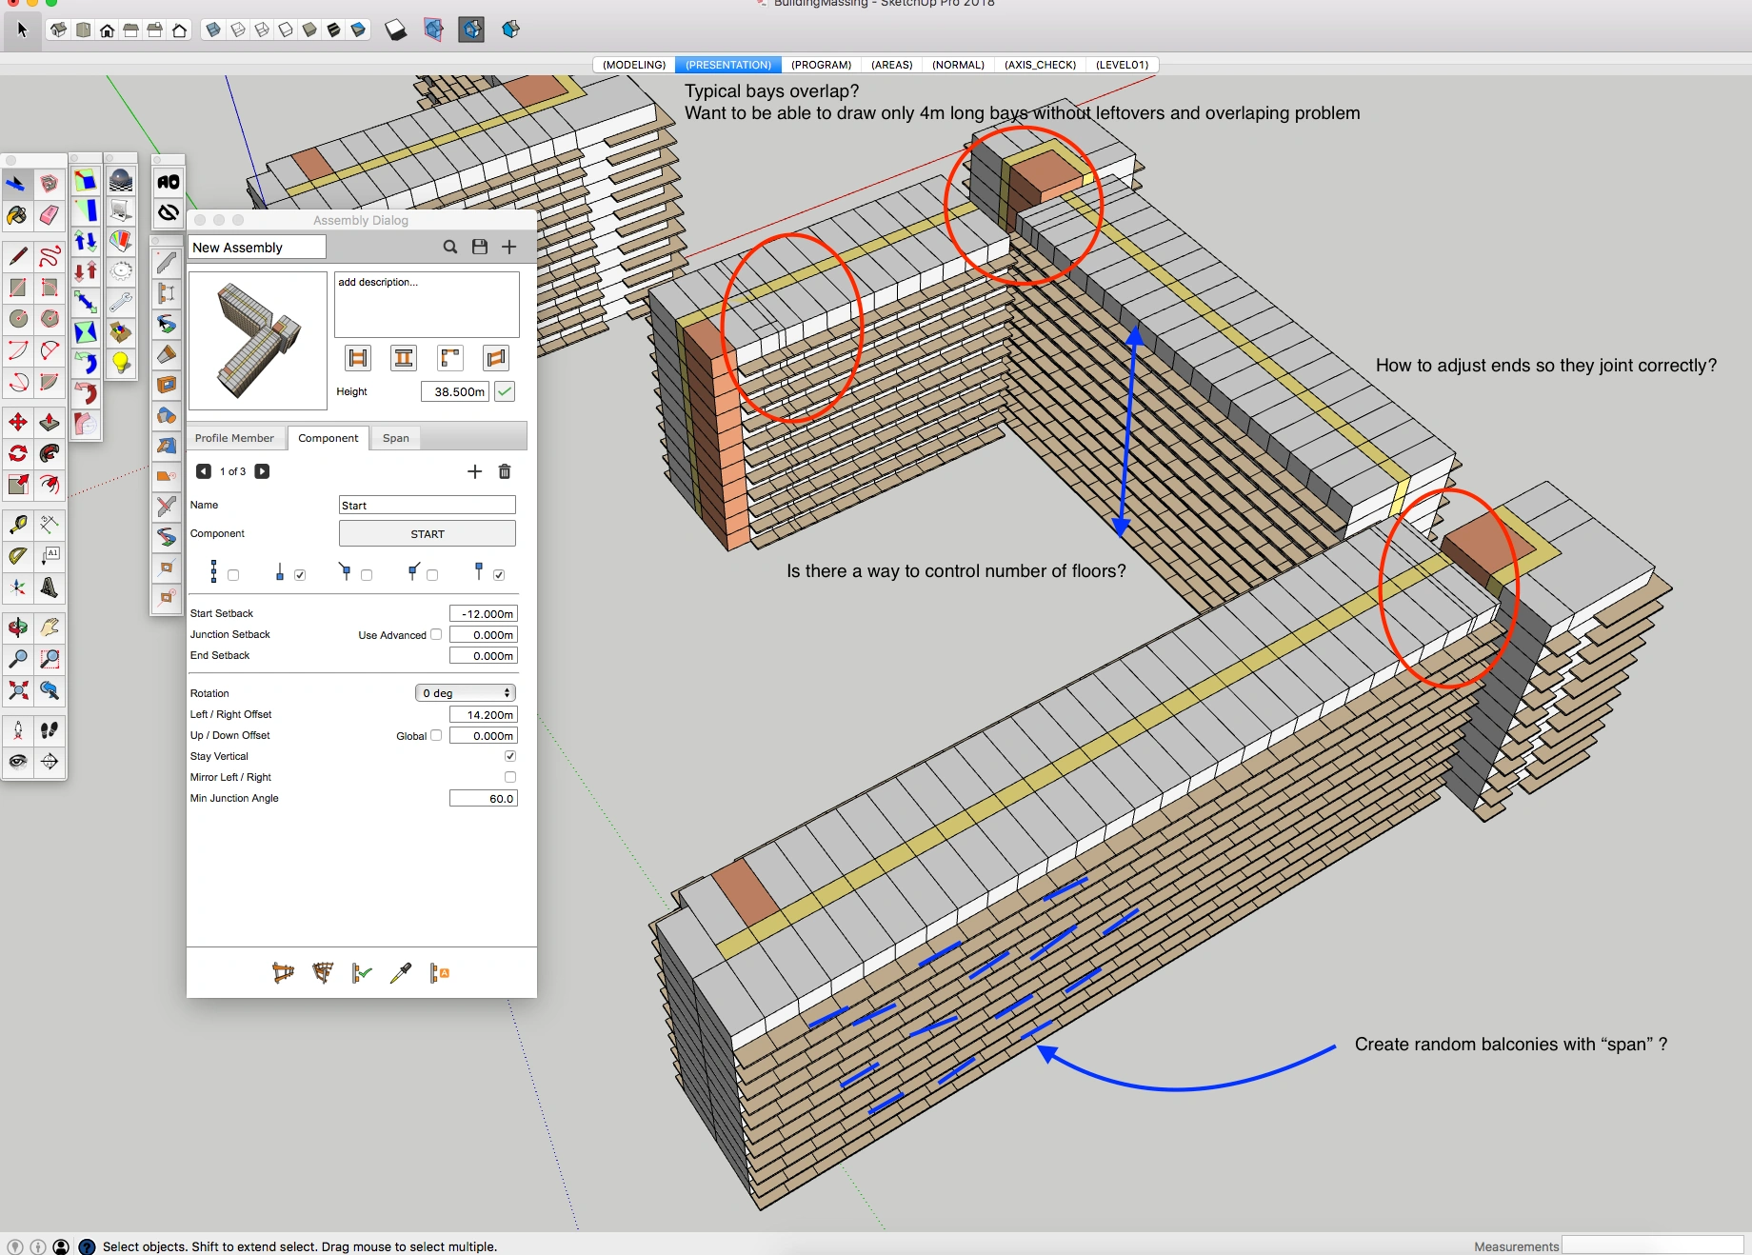Choose the Rotate tool

click(17, 453)
